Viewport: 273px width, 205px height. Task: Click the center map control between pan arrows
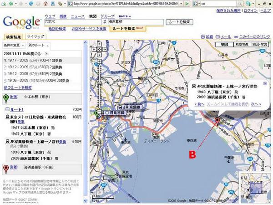tap(99, 49)
